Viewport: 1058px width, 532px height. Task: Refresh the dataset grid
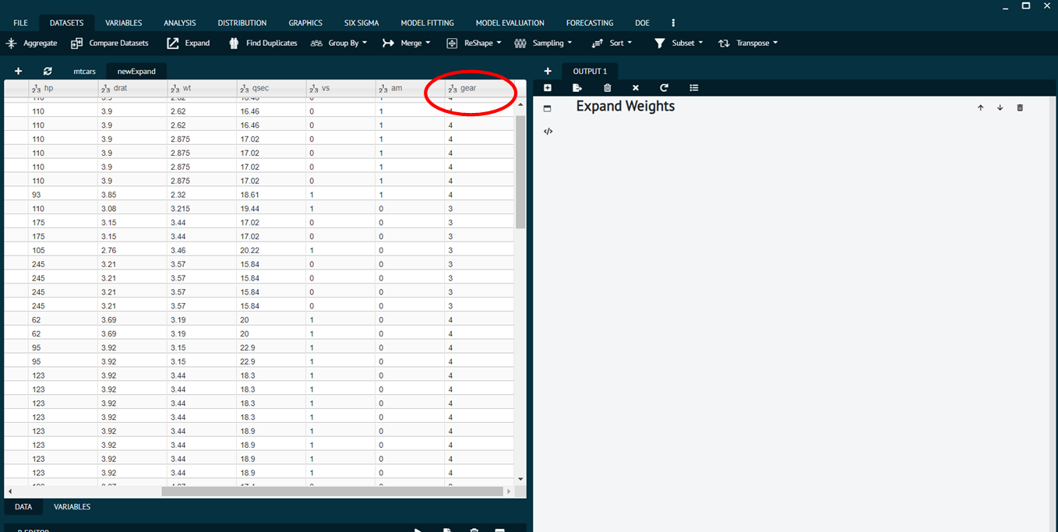click(x=48, y=71)
